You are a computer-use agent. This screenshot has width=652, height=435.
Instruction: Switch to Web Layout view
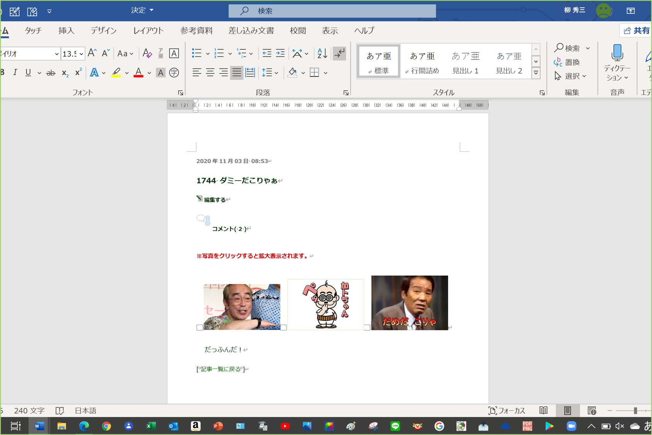coord(592,411)
